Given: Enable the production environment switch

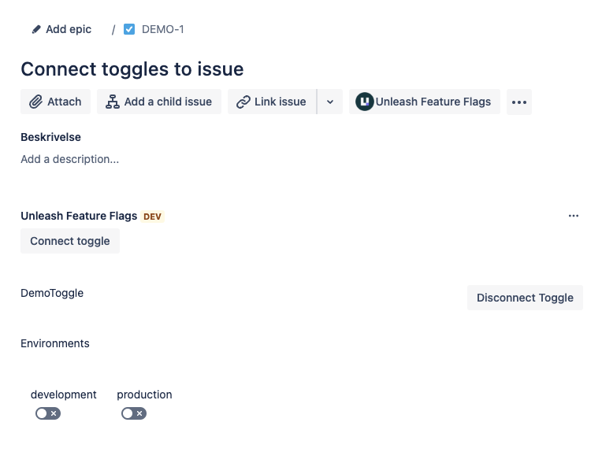Looking at the screenshot, I should point(133,413).
